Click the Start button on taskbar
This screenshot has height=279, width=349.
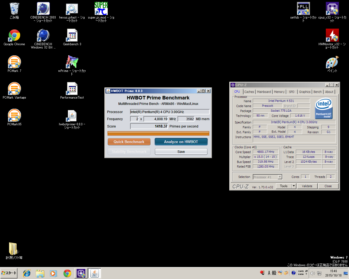pos(9,273)
